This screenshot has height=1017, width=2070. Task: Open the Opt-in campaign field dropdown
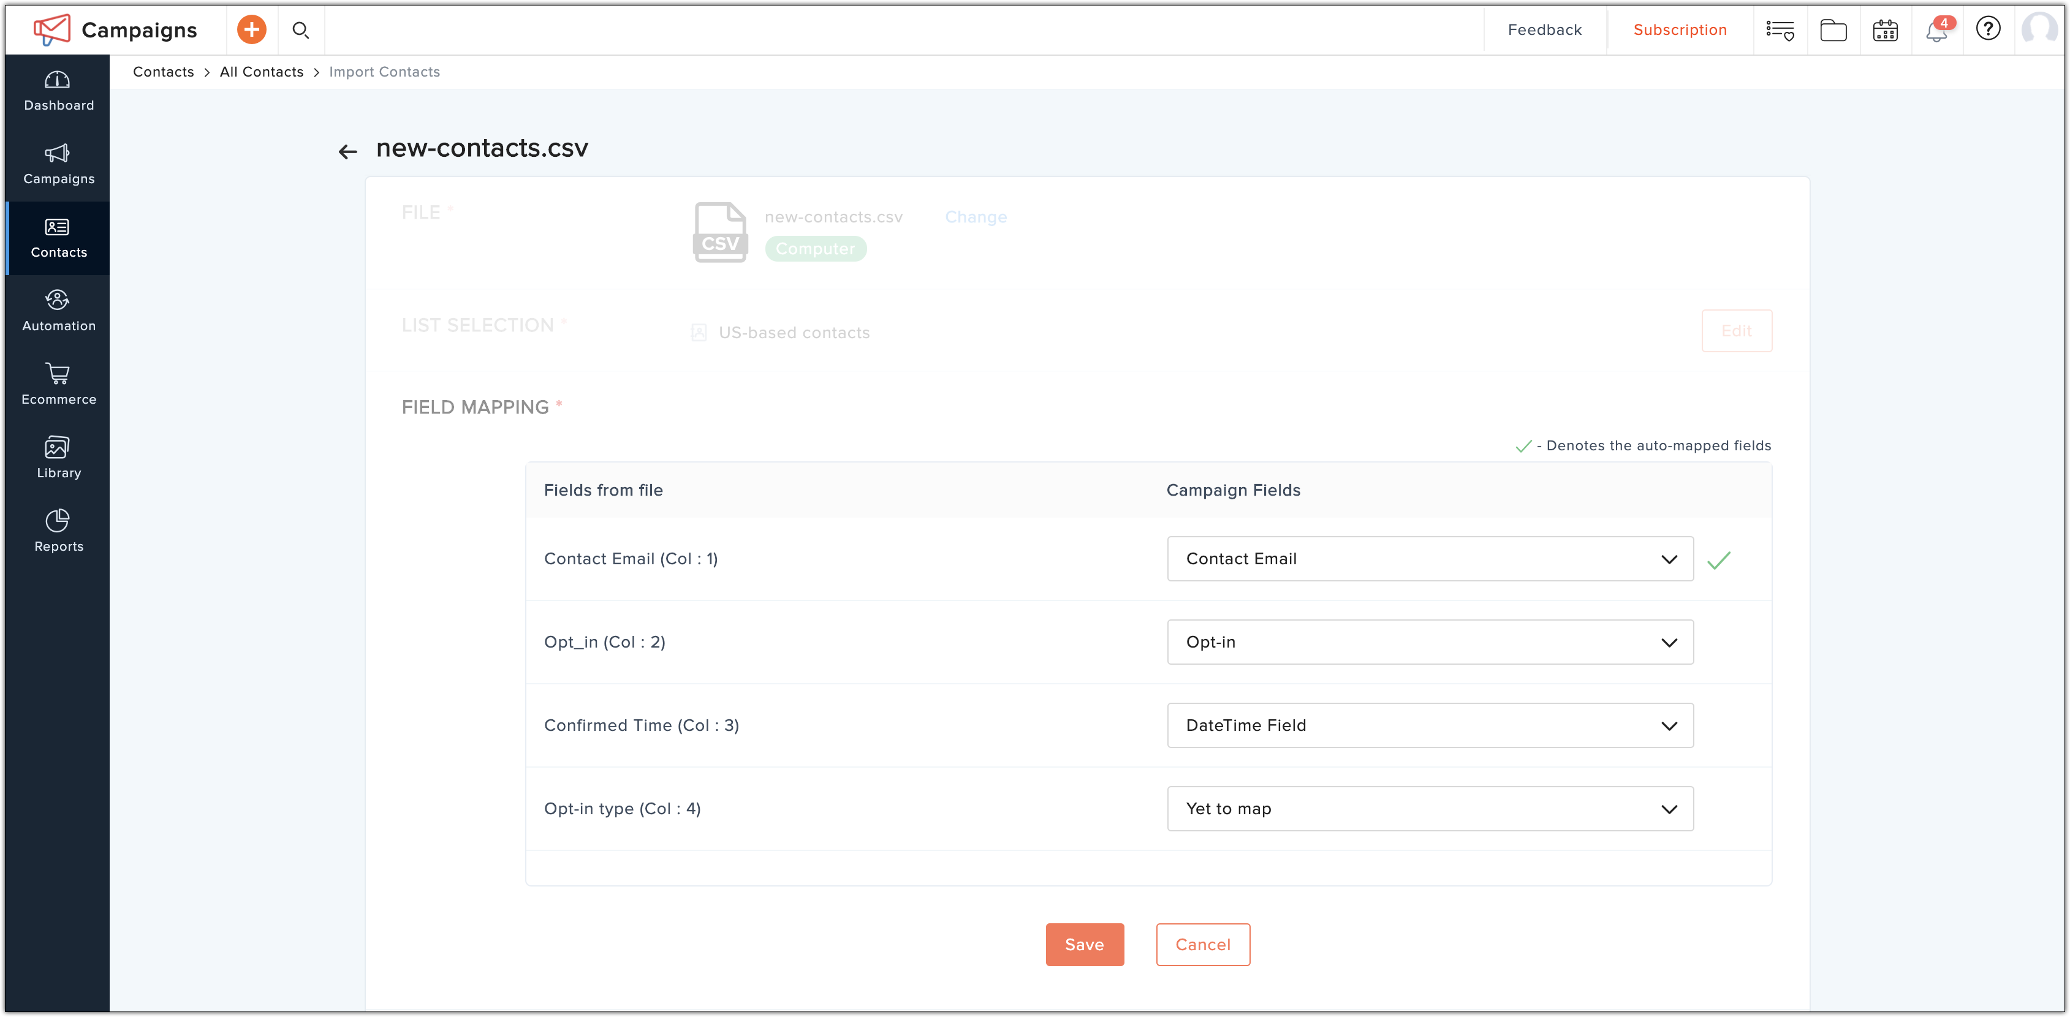(1430, 643)
